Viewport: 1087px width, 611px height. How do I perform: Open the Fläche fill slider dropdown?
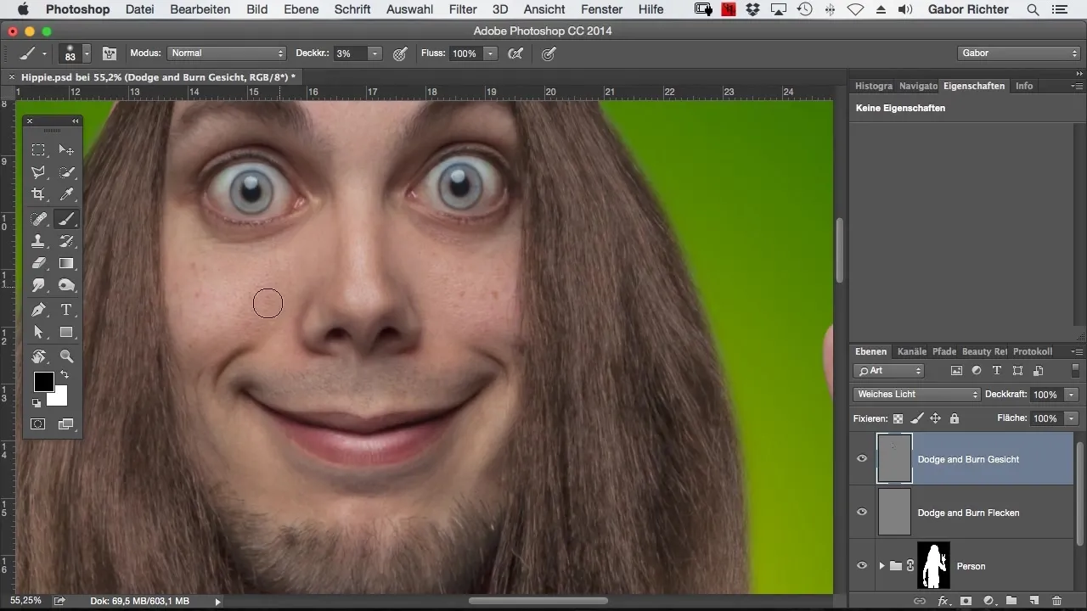point(1072,418)
